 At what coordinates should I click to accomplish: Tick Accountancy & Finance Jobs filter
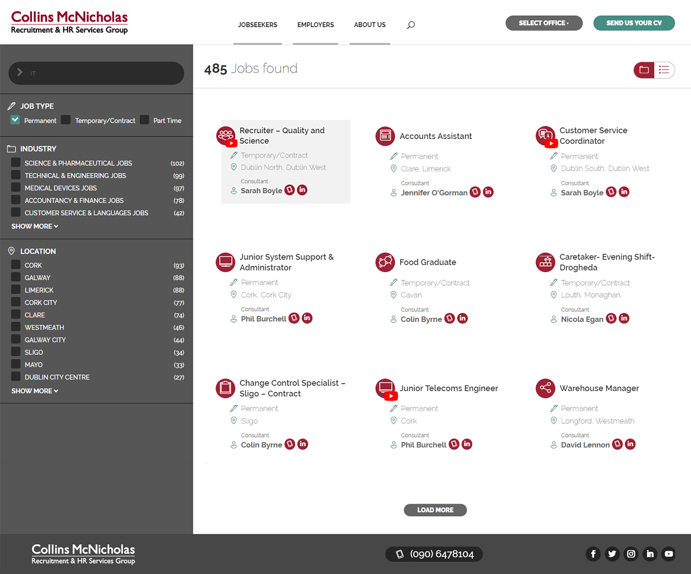(16, 200)
